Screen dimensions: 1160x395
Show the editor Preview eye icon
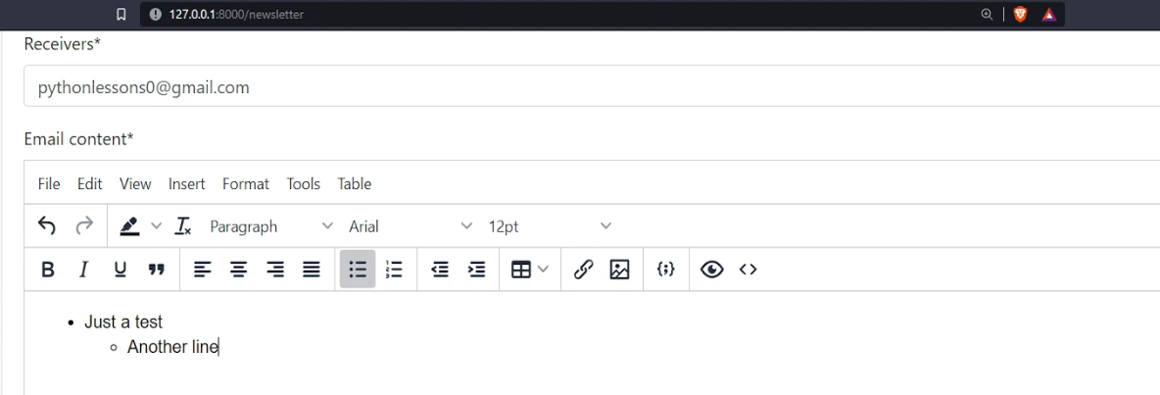710,270
